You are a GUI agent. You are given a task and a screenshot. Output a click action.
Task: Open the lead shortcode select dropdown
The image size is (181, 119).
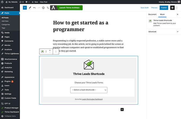pos(89,90)
